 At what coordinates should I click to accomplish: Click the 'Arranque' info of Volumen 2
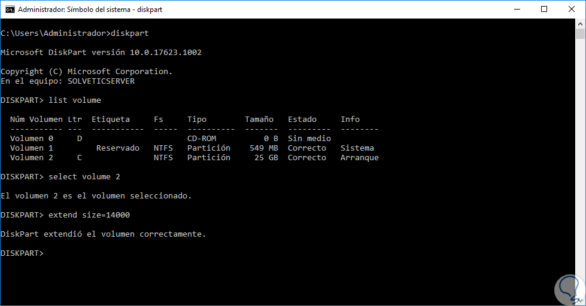pos(360,158)
